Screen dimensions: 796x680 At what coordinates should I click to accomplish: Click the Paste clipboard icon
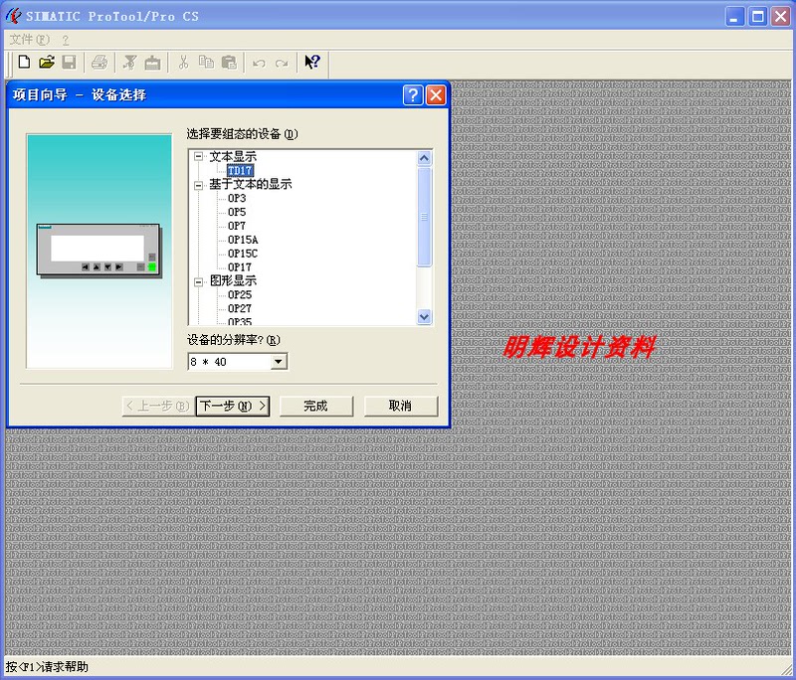coord(229,63)
